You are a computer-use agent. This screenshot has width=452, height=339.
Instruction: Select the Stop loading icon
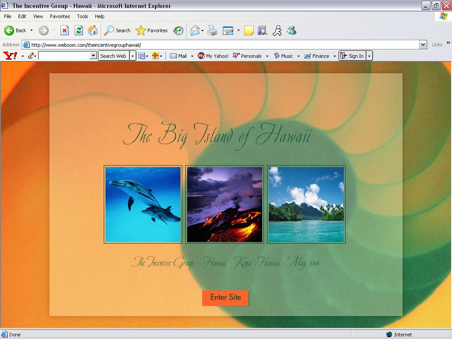coord(65,30)
